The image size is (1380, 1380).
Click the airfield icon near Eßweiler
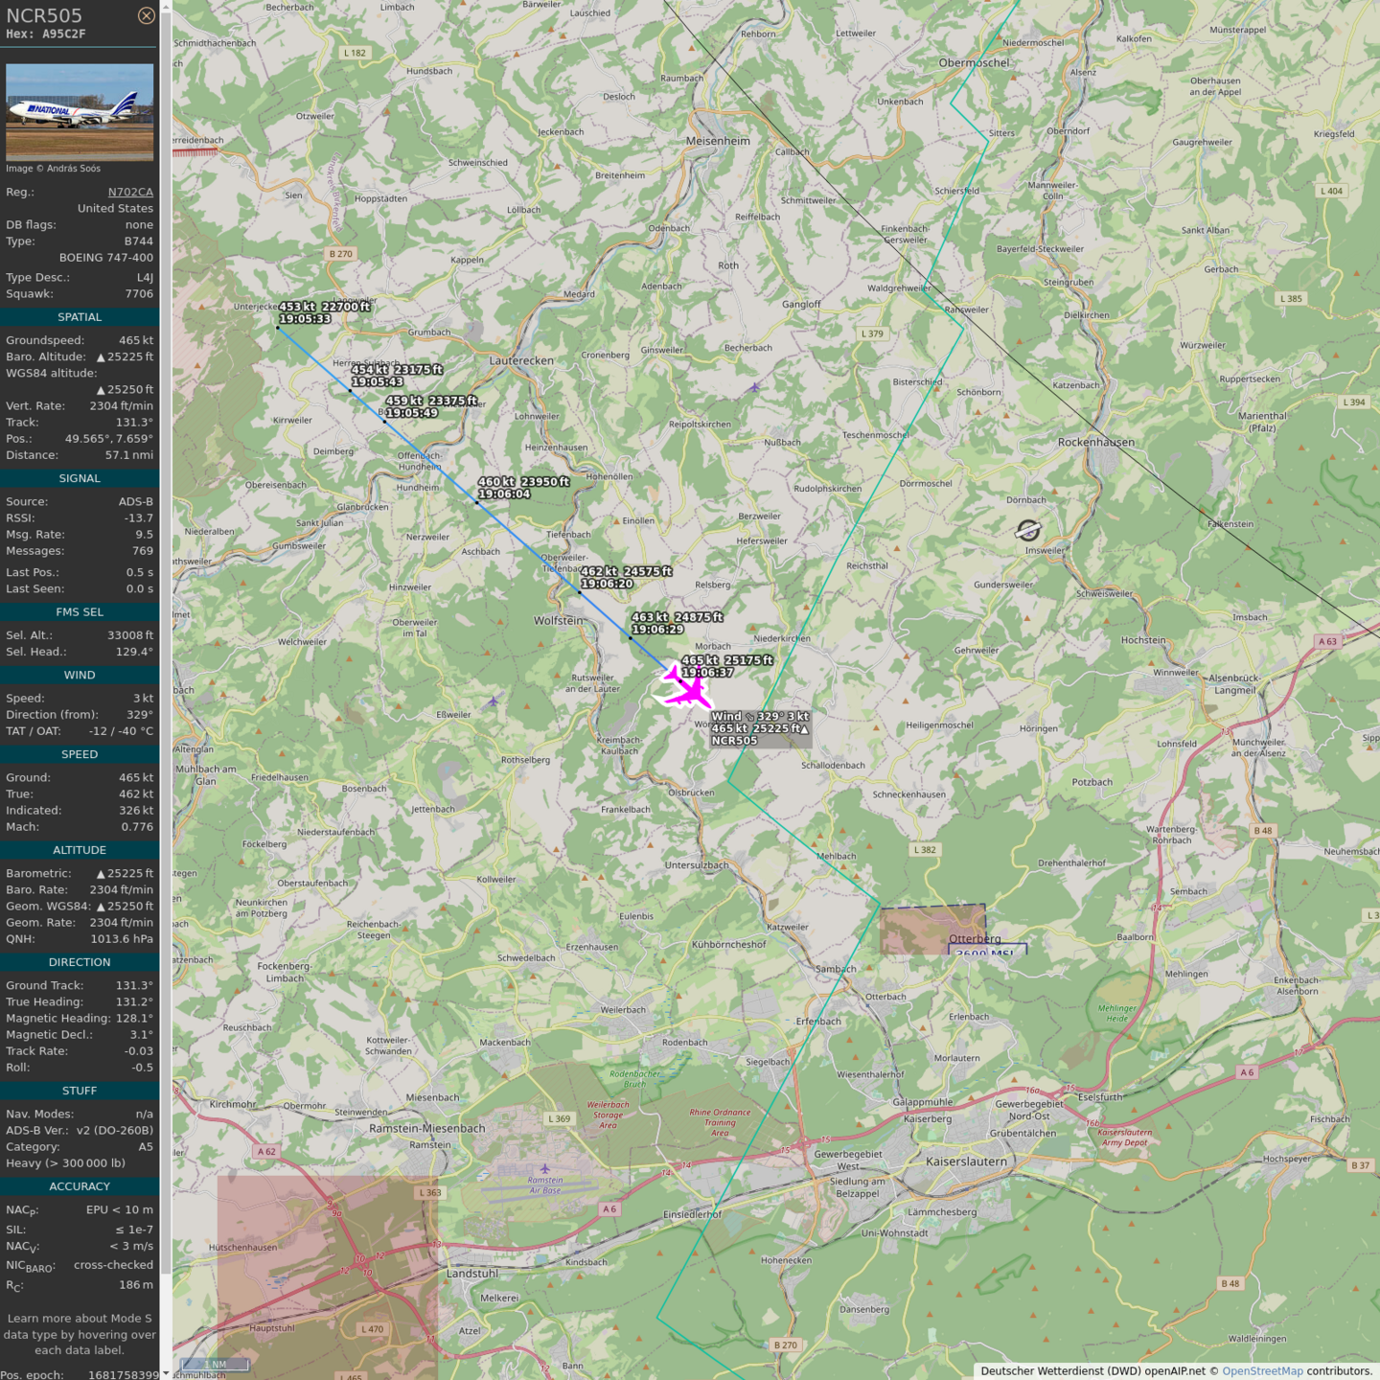coord(493,701)
